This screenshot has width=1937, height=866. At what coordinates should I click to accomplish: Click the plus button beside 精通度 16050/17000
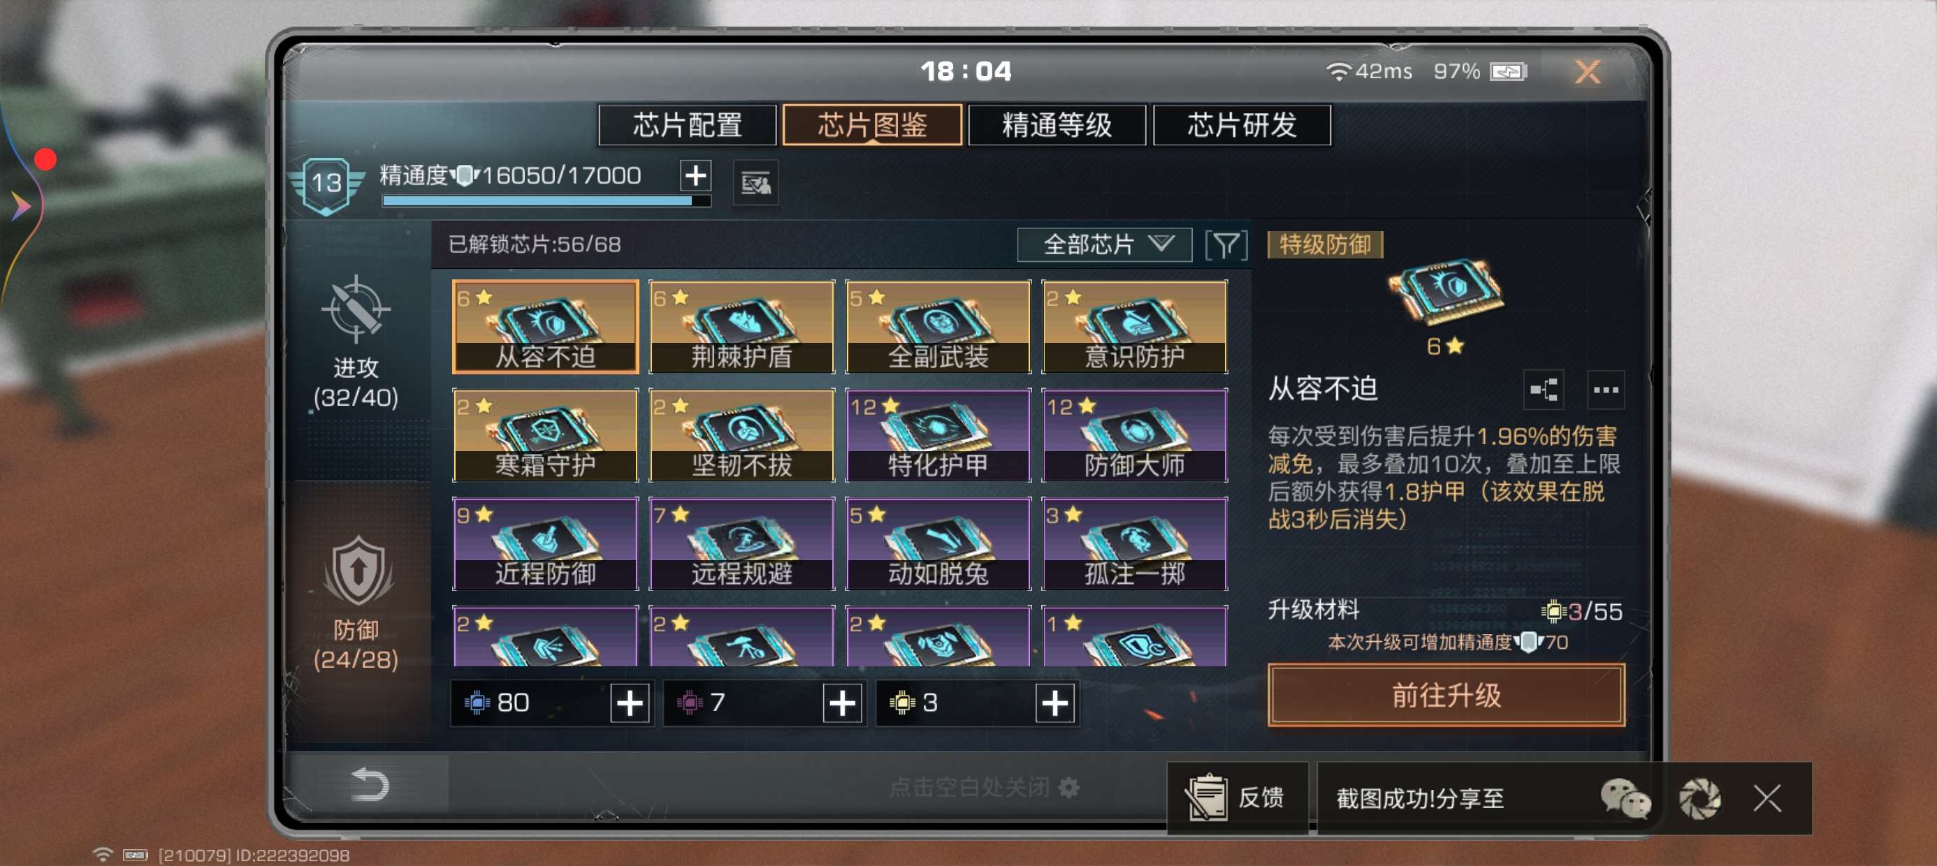click(695, 175)
